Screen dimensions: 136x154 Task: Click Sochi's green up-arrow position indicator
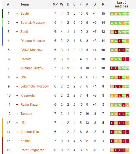click(x=17, y=14)
